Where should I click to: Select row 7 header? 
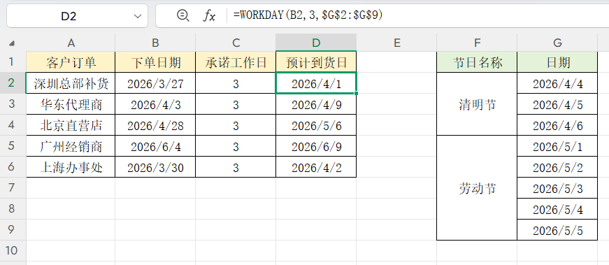[x=12, y=187]
